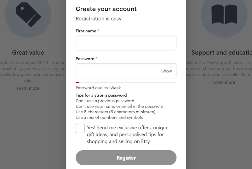Click the First name label
This screenshot has height=169, width=252.
(x=86, y=31)
